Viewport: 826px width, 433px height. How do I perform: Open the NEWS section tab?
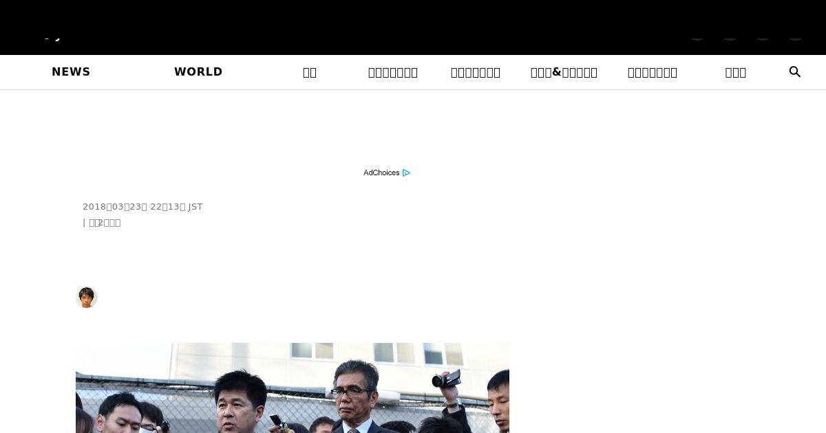coord(71,72)
